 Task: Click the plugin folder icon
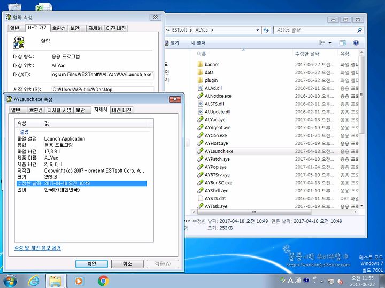201,80
